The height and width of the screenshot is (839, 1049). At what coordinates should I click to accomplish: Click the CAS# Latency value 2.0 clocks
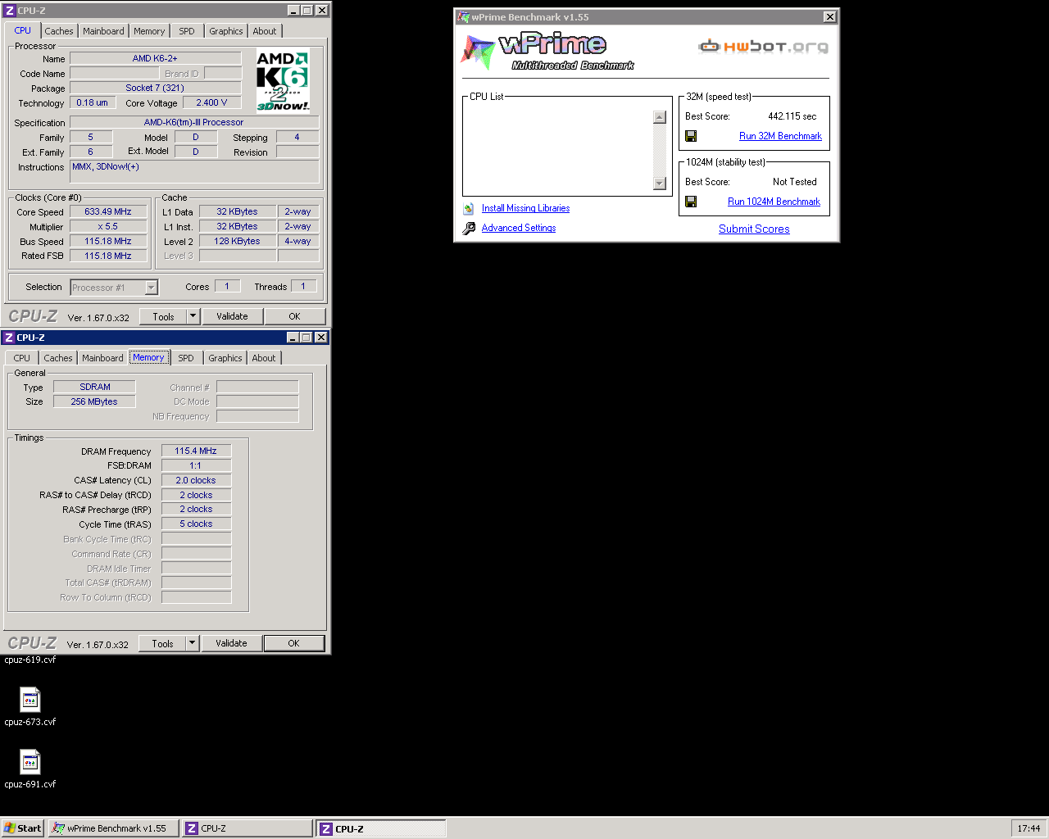tap(196, 480)
